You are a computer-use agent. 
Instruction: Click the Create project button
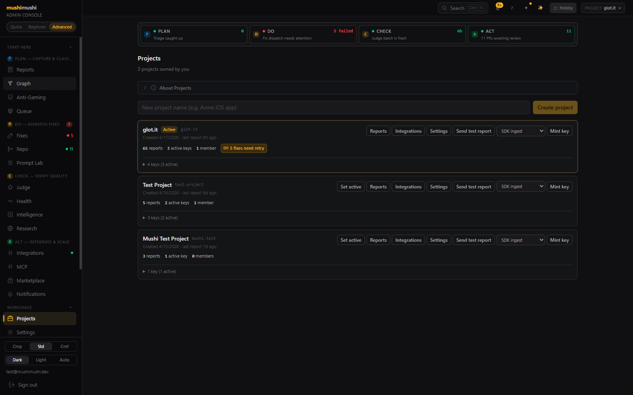[555, 107]
